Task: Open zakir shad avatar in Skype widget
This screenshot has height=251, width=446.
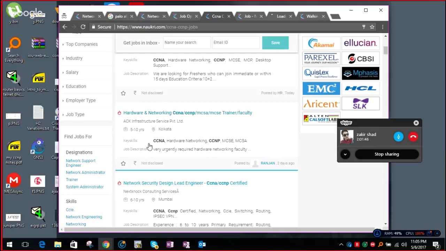Action: [x=347, y=137]
